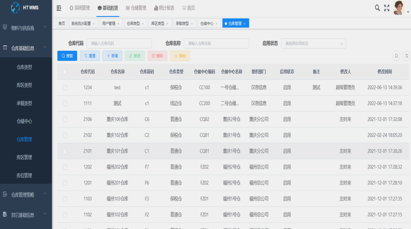
Task: Open the 启用状态 dropdown
Action: [313, 44]
